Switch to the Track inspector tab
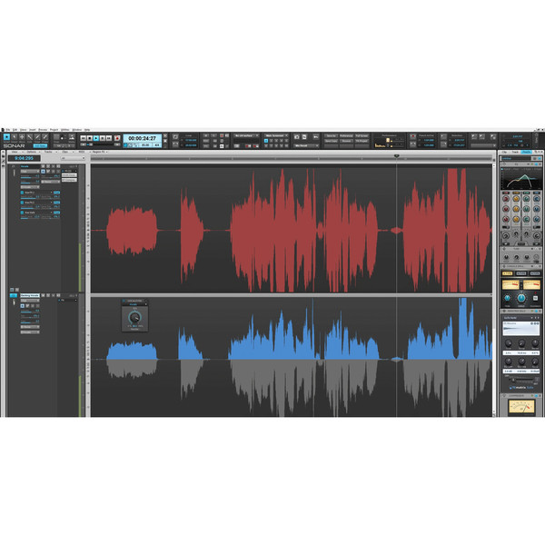Screen dimensions: 545x545 [515, 152]
